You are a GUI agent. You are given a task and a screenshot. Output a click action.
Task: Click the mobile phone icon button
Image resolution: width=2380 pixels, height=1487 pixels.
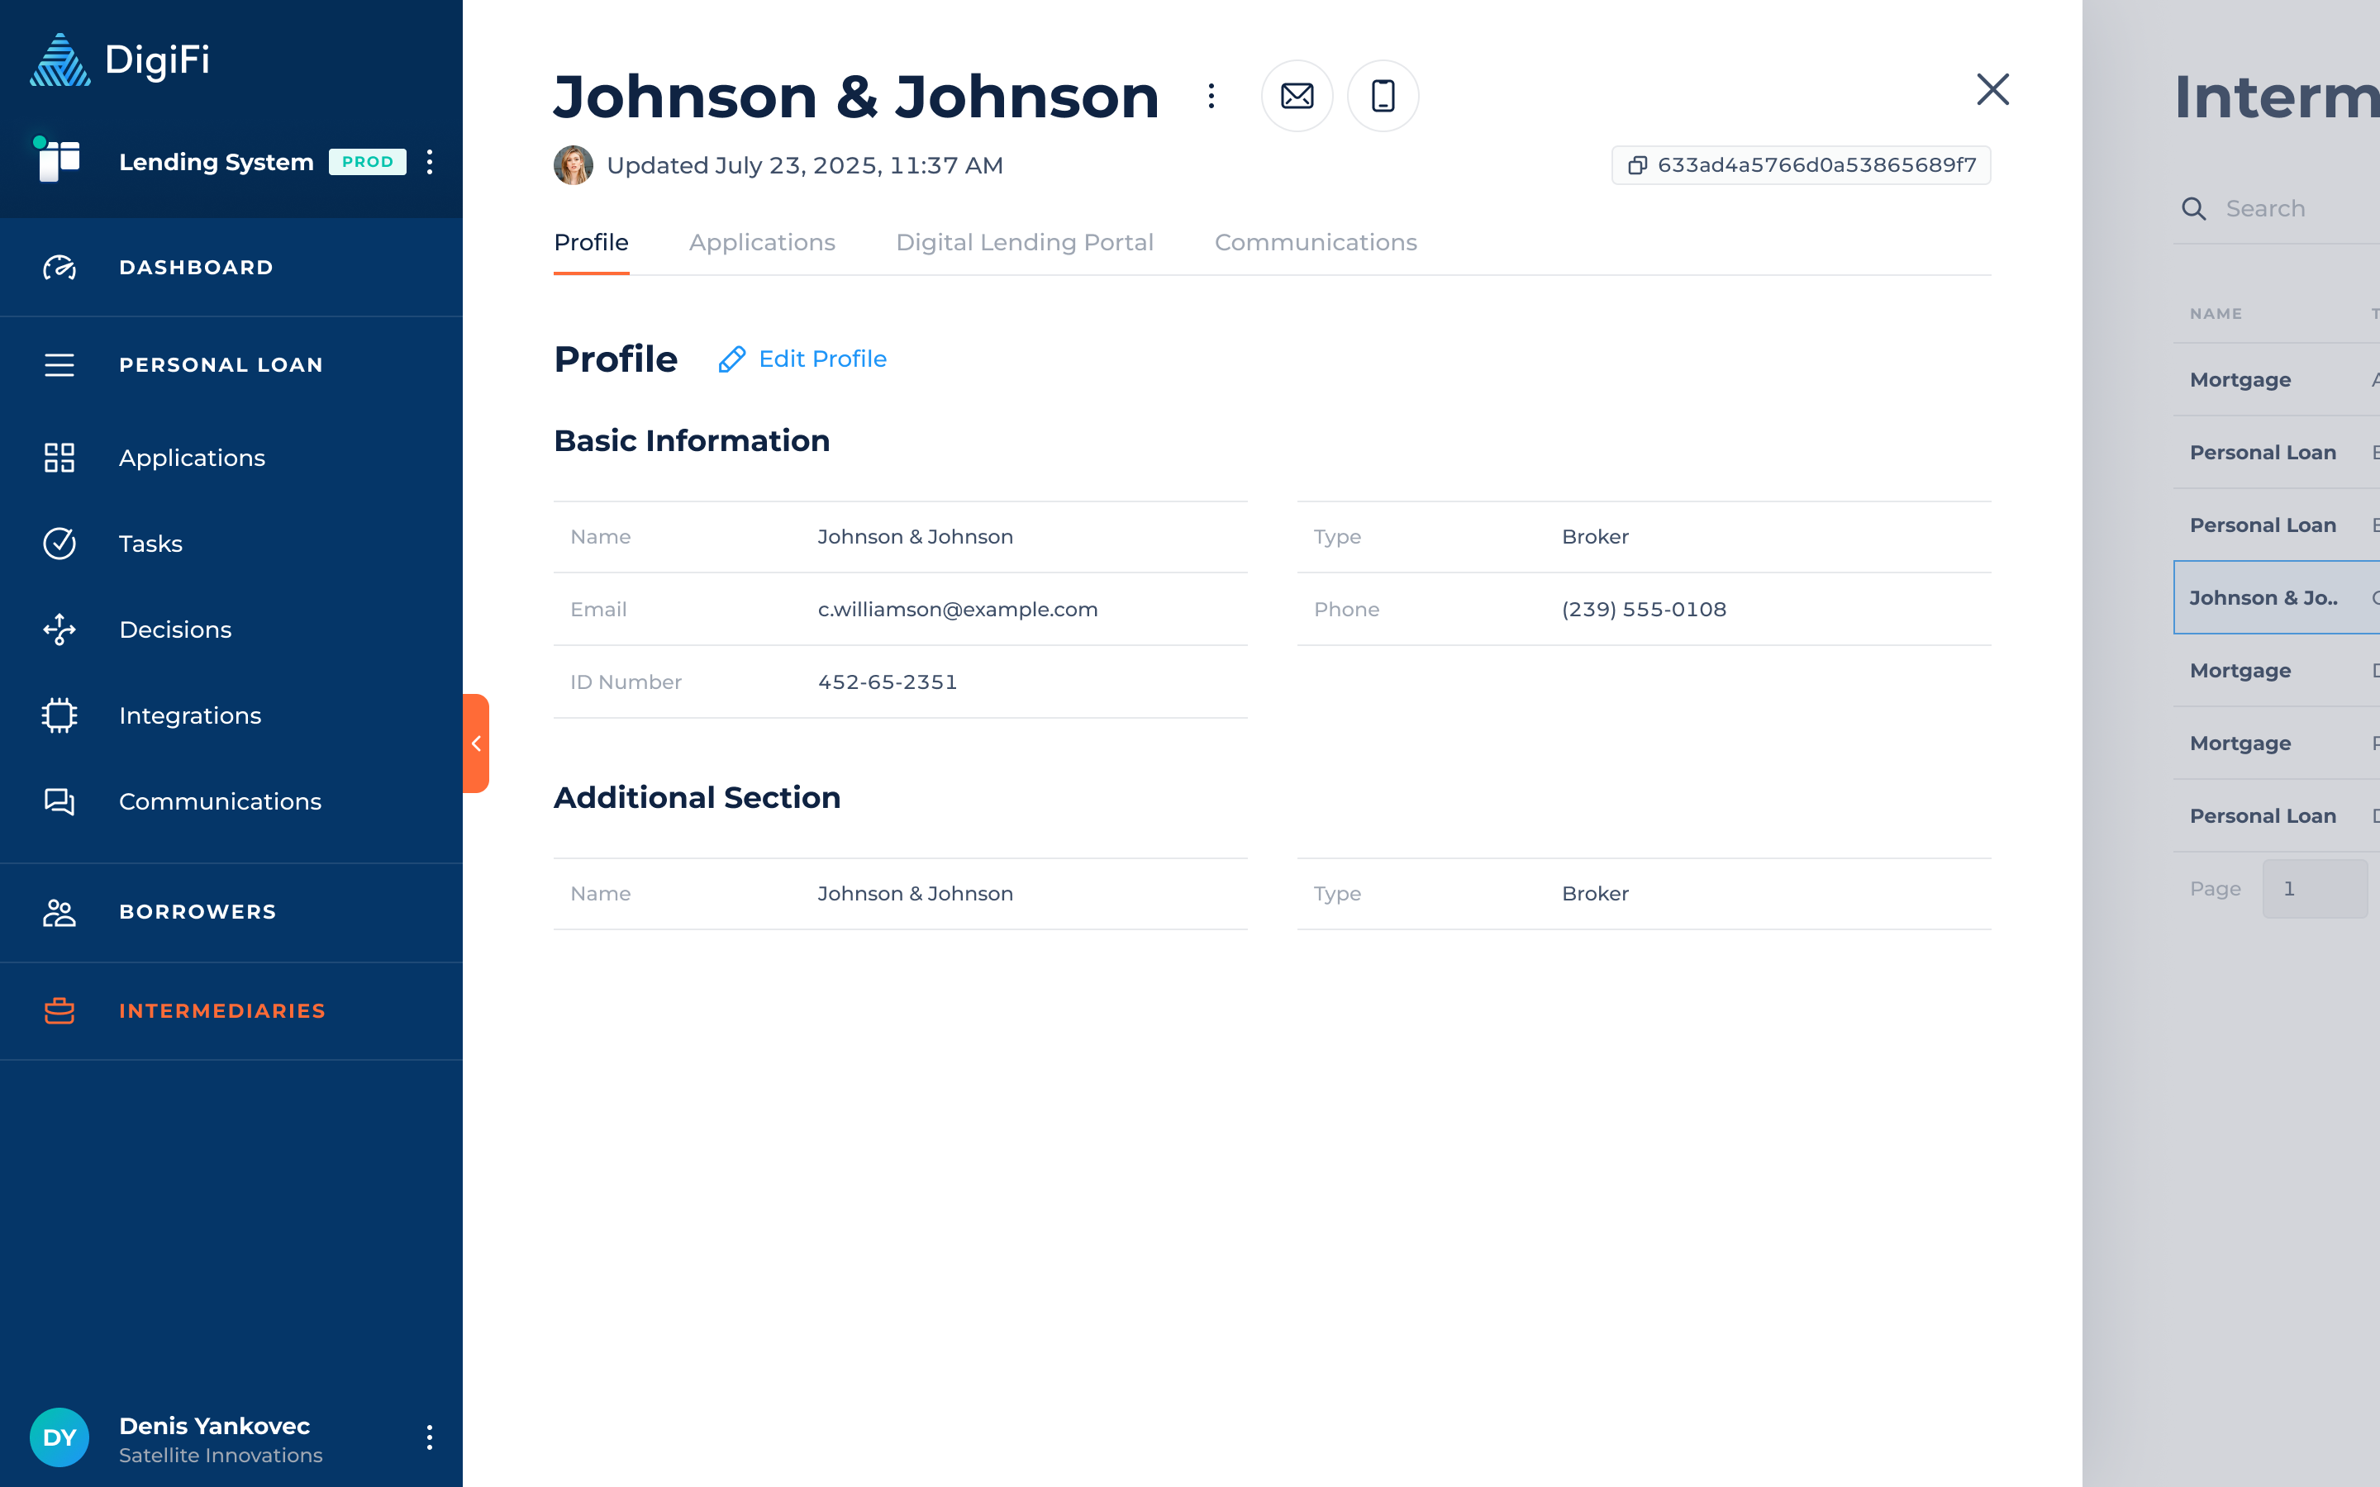click(x=1382, y=95)
